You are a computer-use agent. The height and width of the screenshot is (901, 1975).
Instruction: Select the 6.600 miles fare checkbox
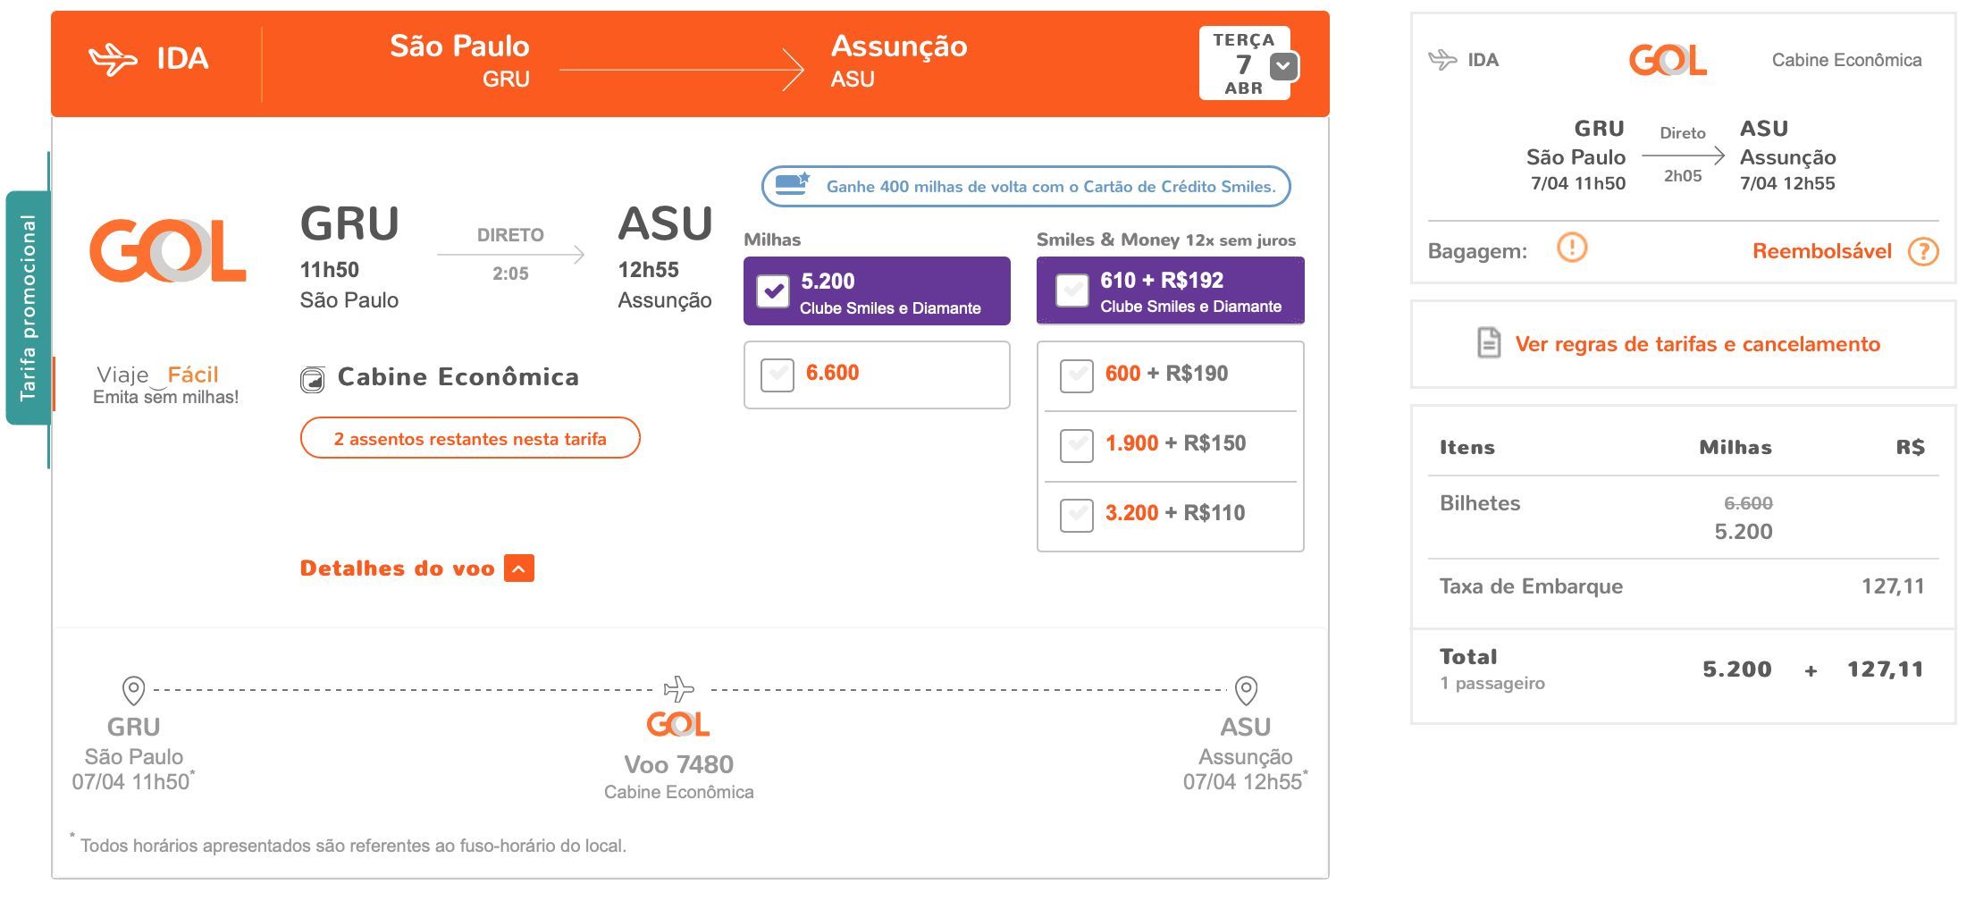777,375
